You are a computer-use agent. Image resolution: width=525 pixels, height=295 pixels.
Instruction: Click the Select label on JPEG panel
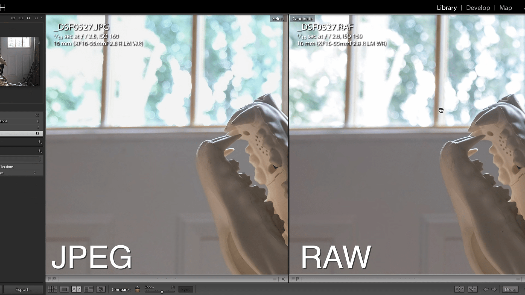pyautogui.click(x=278, y=18)
